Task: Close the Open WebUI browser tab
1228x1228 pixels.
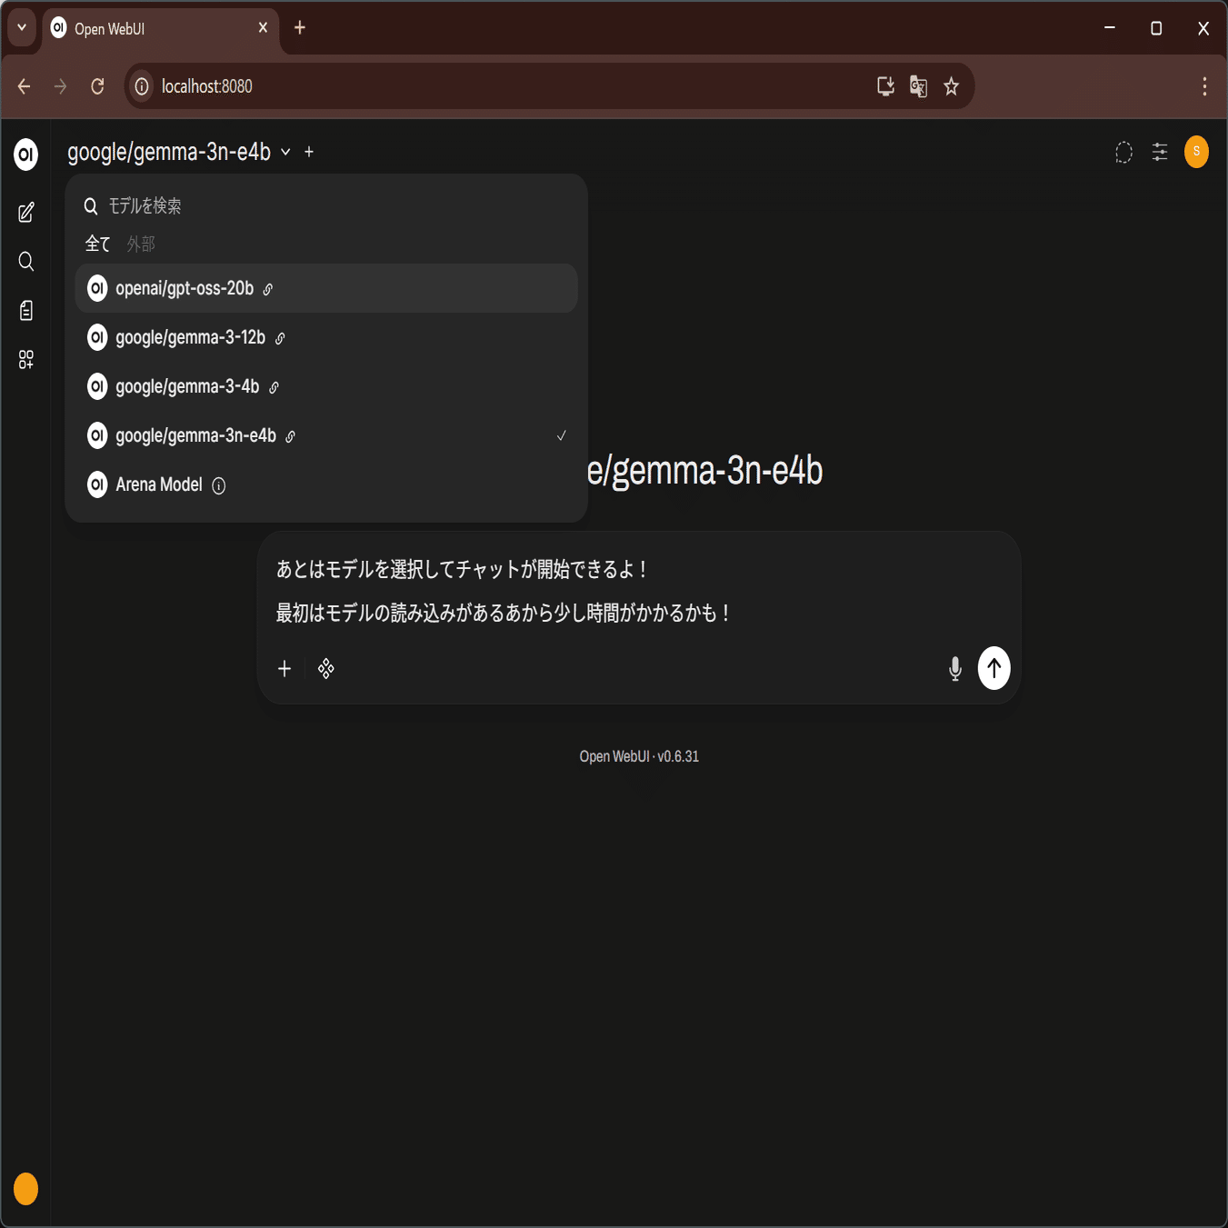Action: pos(263,28)
